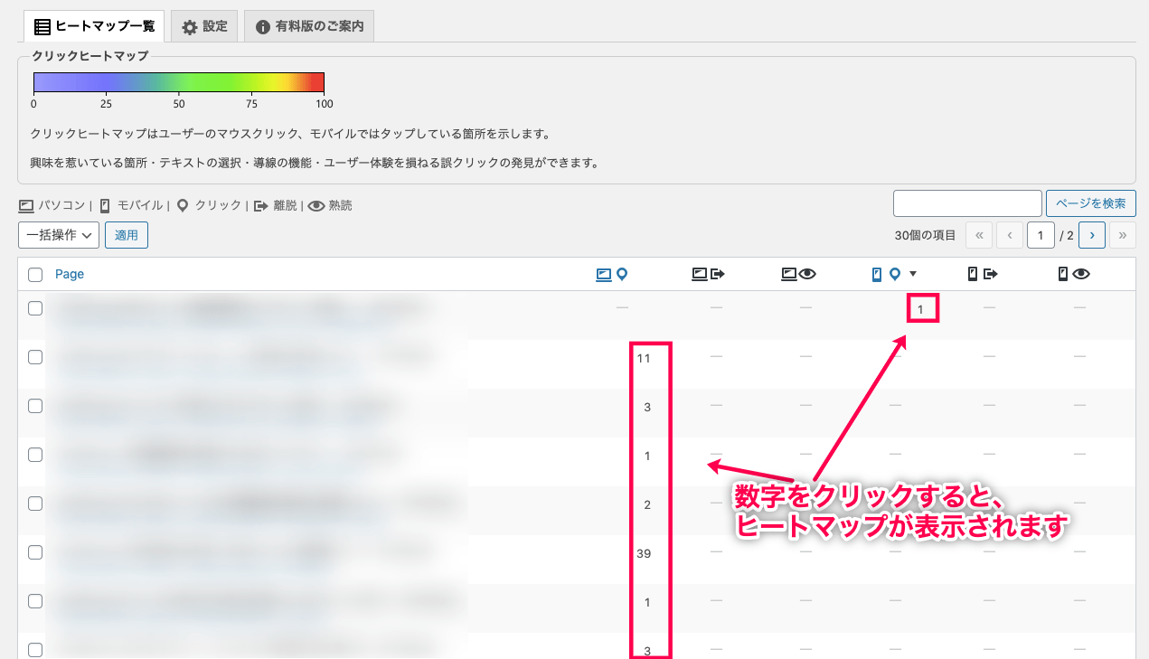Viewport: 1149px width, 659px height.
Task: Click the クリック pin icon in legend
Action: [x=183, y=206]
